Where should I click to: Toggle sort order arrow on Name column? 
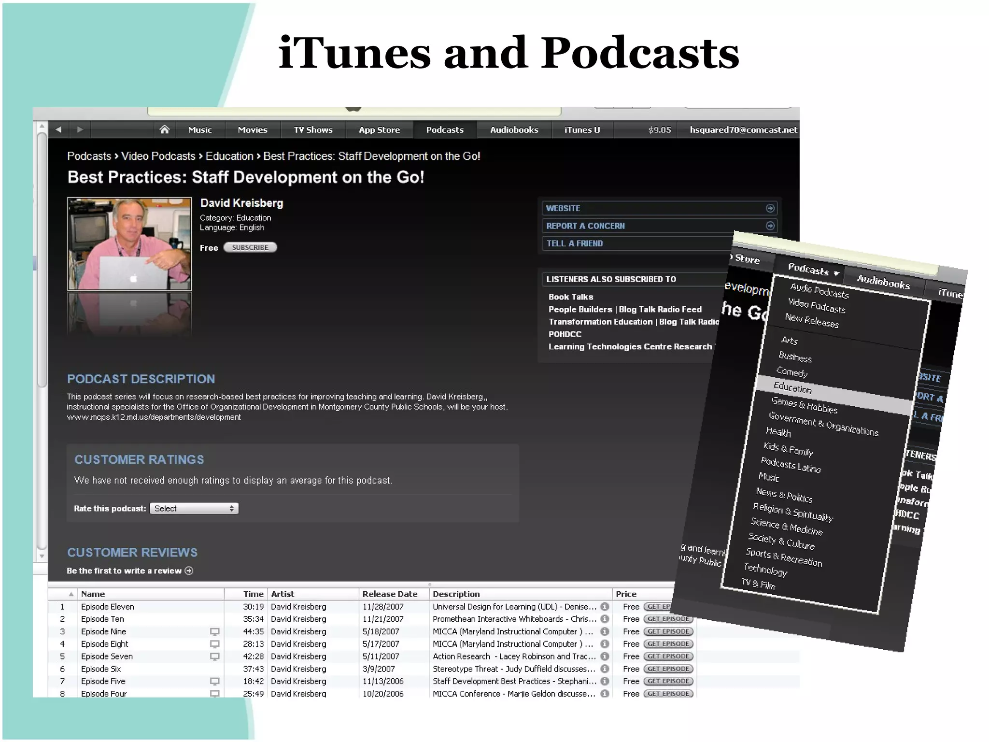tap(71, 594)
